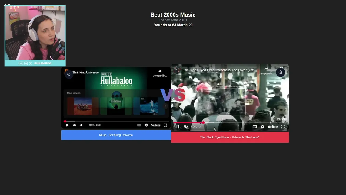Vote for Muse - Shrinking Universe
This screenshot has height=195, width=346.
tap(116, 135)
